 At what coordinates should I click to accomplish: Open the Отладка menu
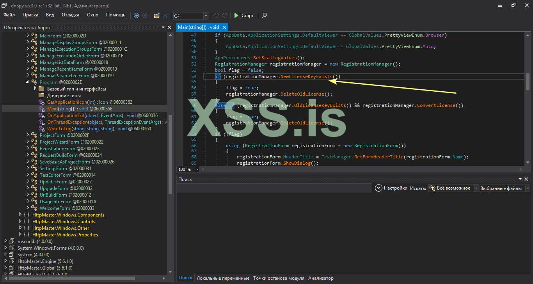click(x=70, y=15)
